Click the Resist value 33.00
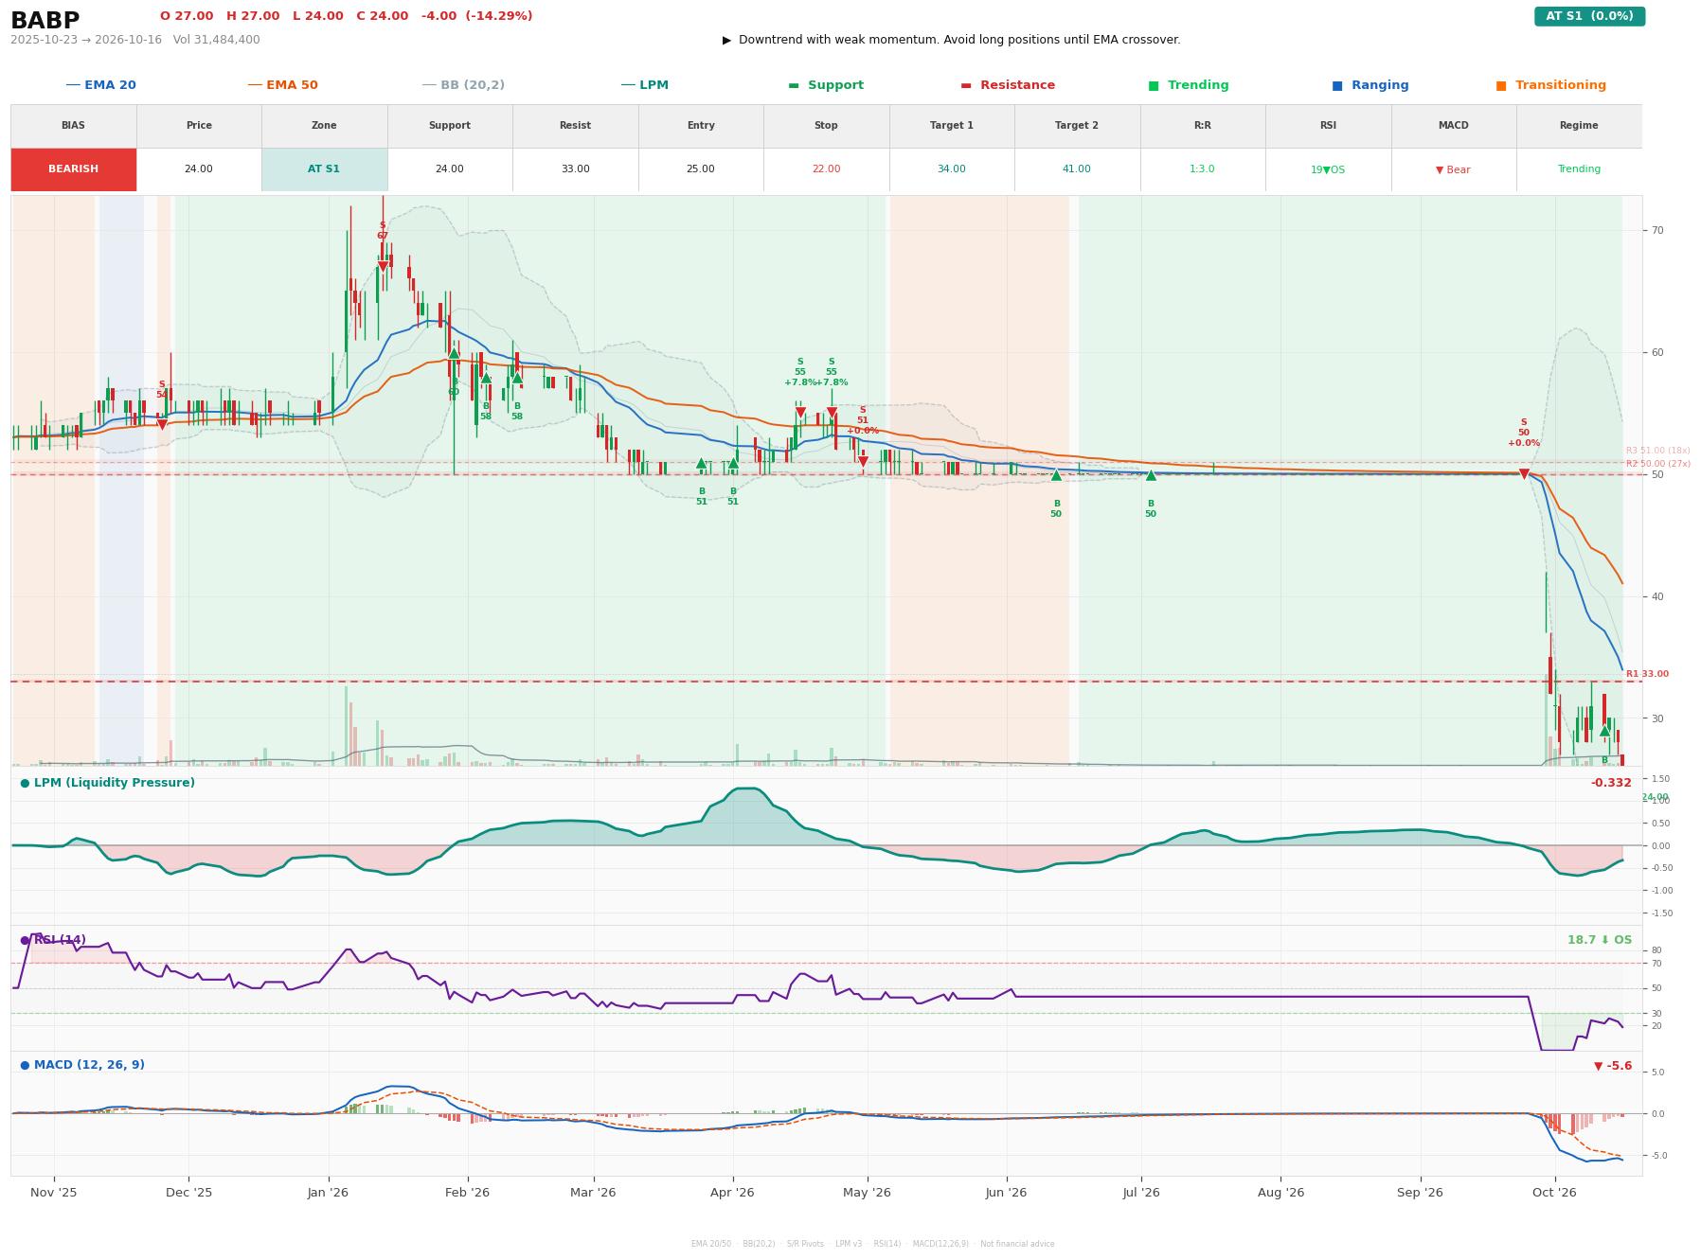Viewport: 1701px width, 1259px height. [x=575, y=169]
